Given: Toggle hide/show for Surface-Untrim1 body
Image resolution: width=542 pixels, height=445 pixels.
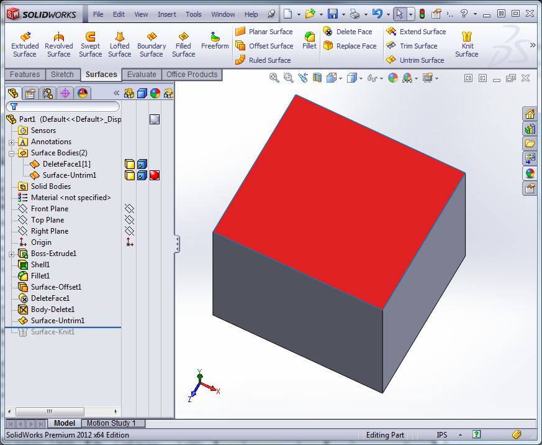Looking at the screenshot, I should [130, 175].
